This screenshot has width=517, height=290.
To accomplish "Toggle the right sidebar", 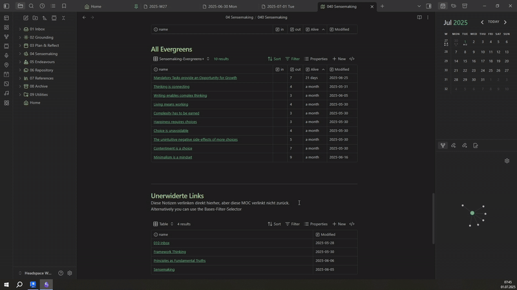I will [428, 6].
